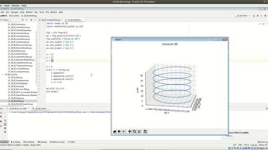Open the Navigate menu in PyCharm
Screen dimensions: 268x150
click(x=15, y=12)
